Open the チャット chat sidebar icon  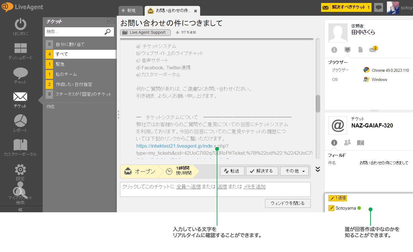[20, 73]
